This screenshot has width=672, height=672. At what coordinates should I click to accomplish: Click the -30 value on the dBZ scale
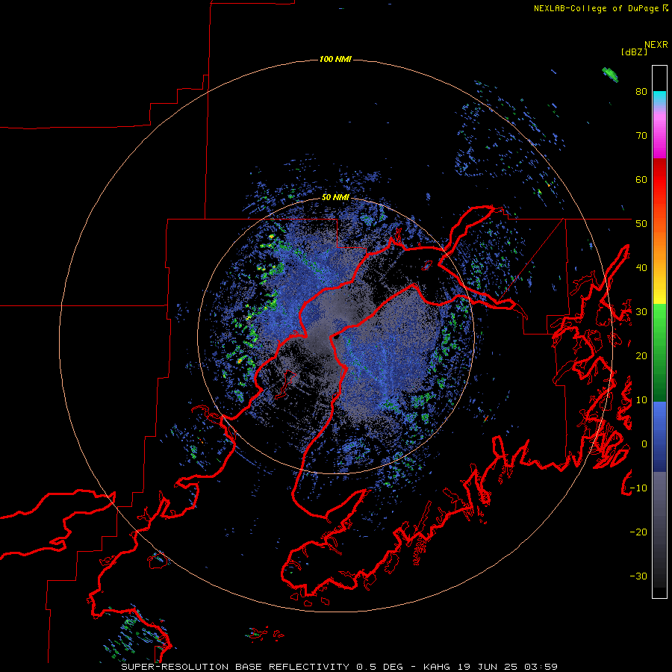[638, 576]
